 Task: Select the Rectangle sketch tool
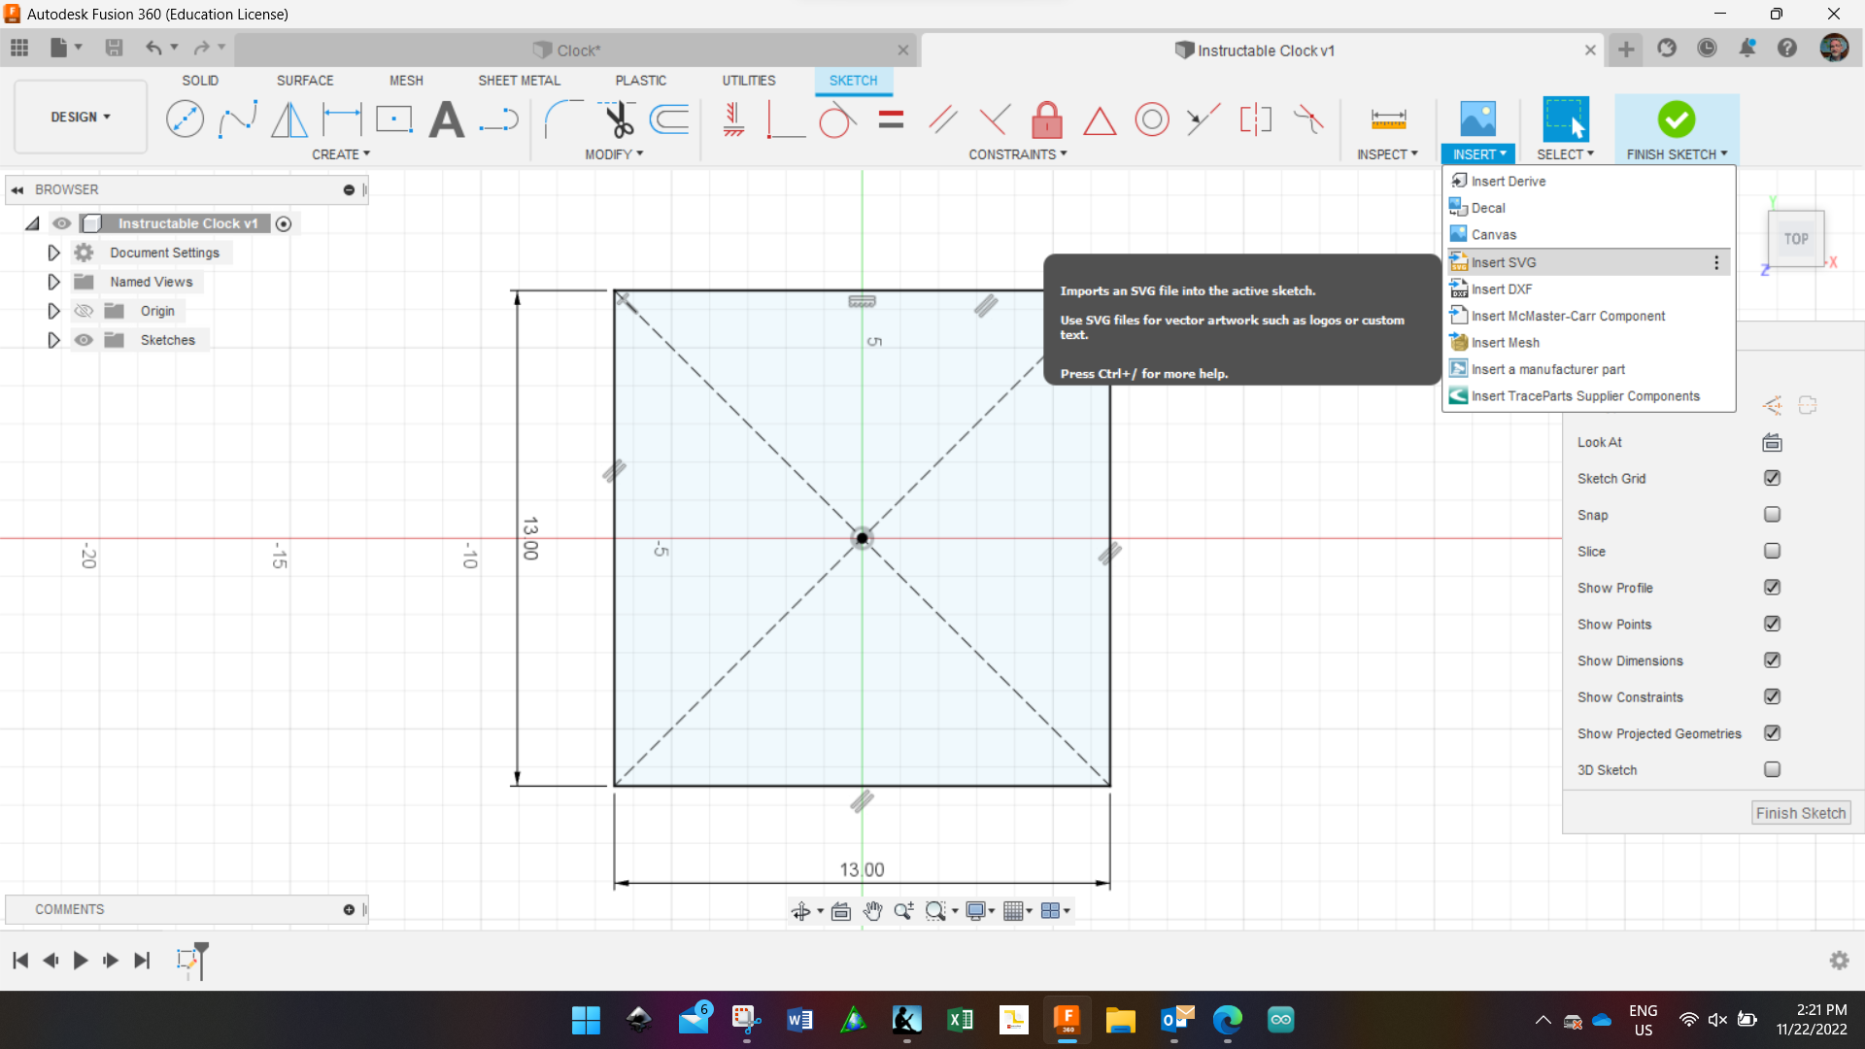394,118
